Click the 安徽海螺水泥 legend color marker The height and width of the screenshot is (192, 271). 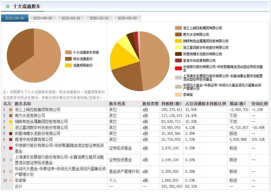tap(178, 54)
